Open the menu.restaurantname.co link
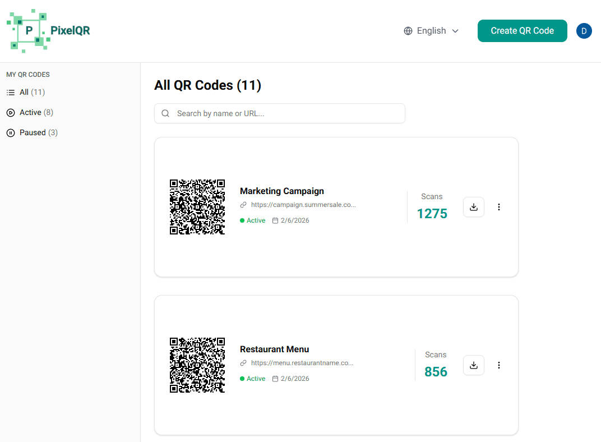 (x=302, y=363)
